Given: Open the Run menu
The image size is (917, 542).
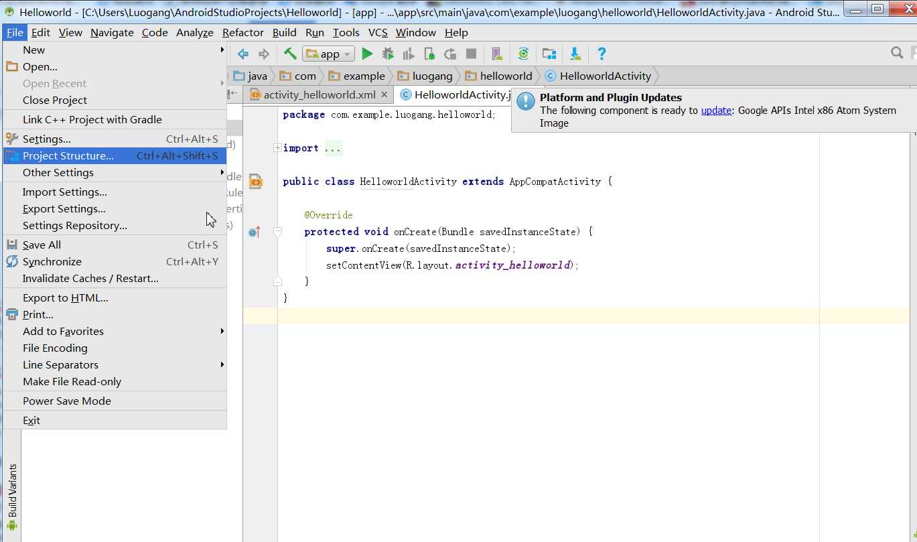Looking at the screenshot, I should [x=315, y=32].
